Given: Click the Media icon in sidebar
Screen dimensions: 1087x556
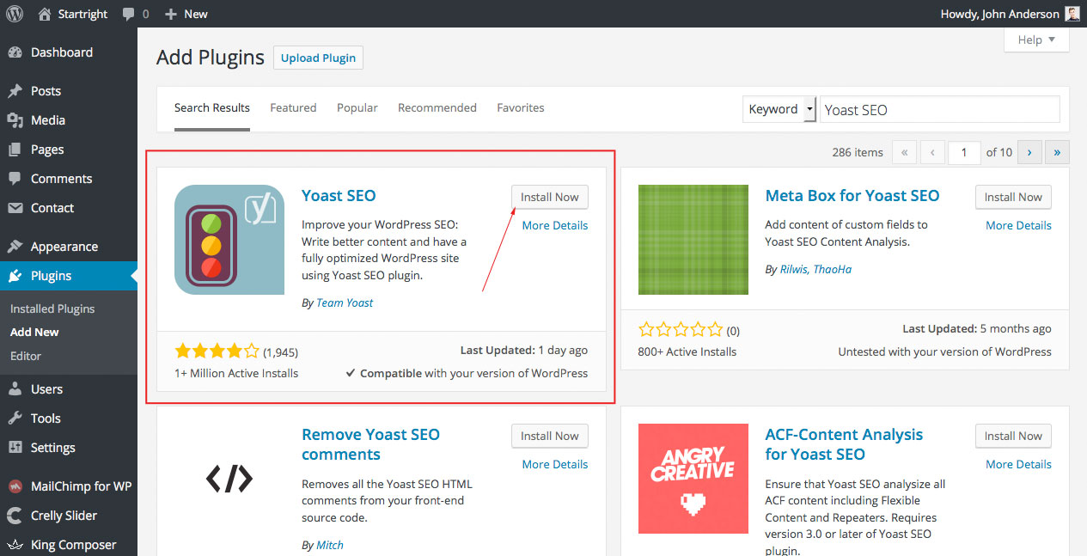Looking at the screenshot, I should tap(15, 120).
